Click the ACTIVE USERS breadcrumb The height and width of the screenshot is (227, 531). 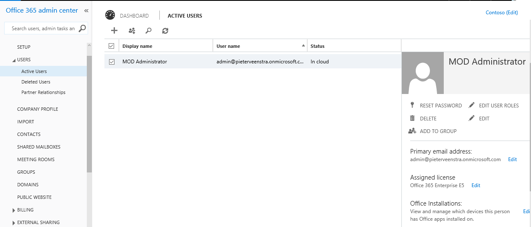coord(185,16)
